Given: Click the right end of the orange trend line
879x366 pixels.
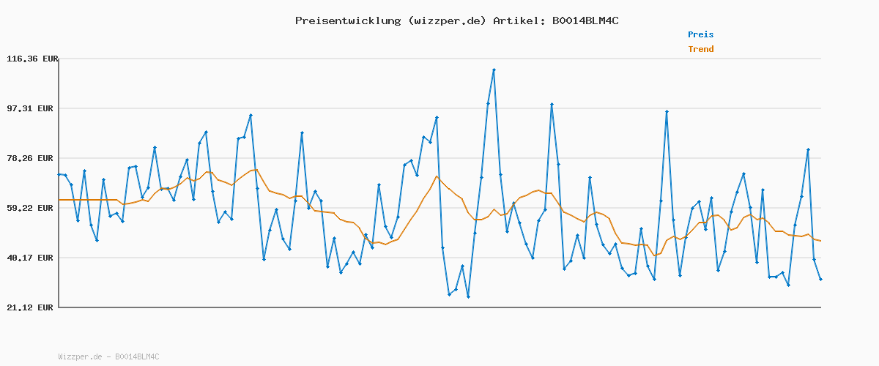Looking at the screenshot, I should click(x=820, y=241).
